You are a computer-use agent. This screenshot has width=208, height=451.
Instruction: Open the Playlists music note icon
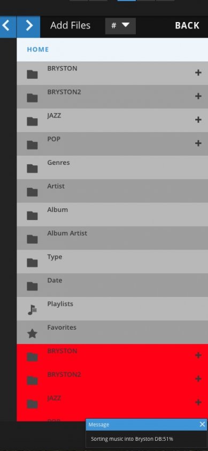(x=32, y=310)
